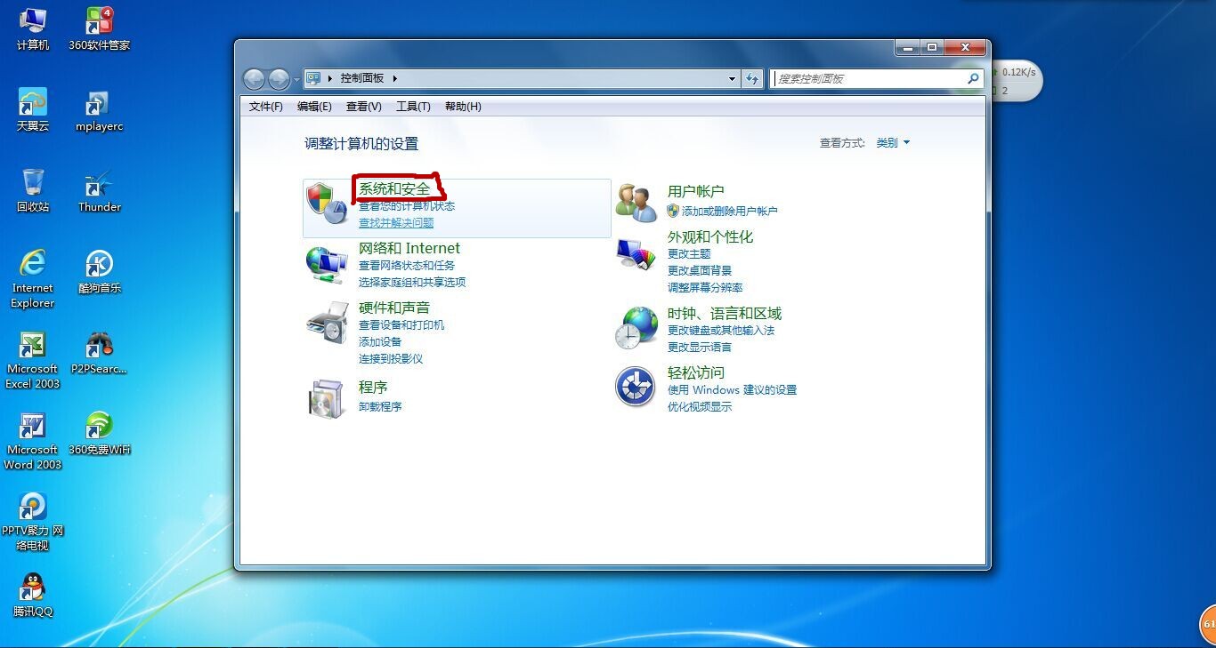Open the 轻松访问 accessibility icon
The height and width of the screenshot is (648, 1216).
point(636,388)
